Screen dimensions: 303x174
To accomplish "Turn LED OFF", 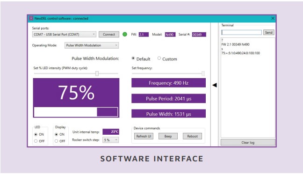I will [36, 141].
